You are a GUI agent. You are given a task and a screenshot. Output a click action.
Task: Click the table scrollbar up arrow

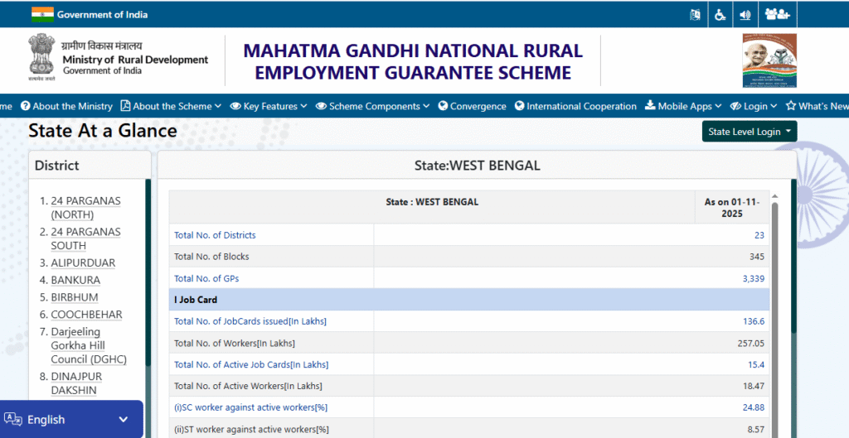pyautogui.click(x=774, y=196)
